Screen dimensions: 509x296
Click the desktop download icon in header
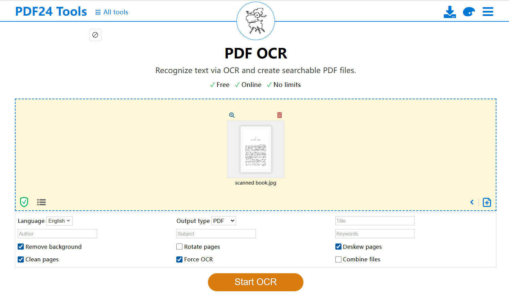pos(450,12)
